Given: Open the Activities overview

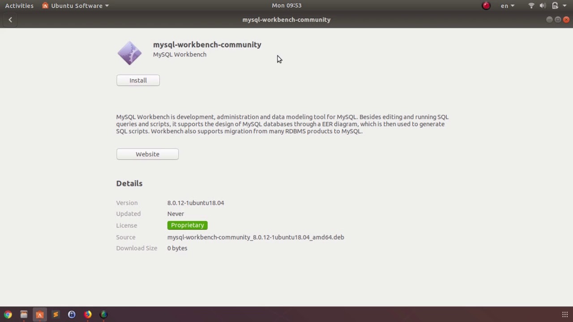Looking at the screenshot, I should (x=19, y=6).
